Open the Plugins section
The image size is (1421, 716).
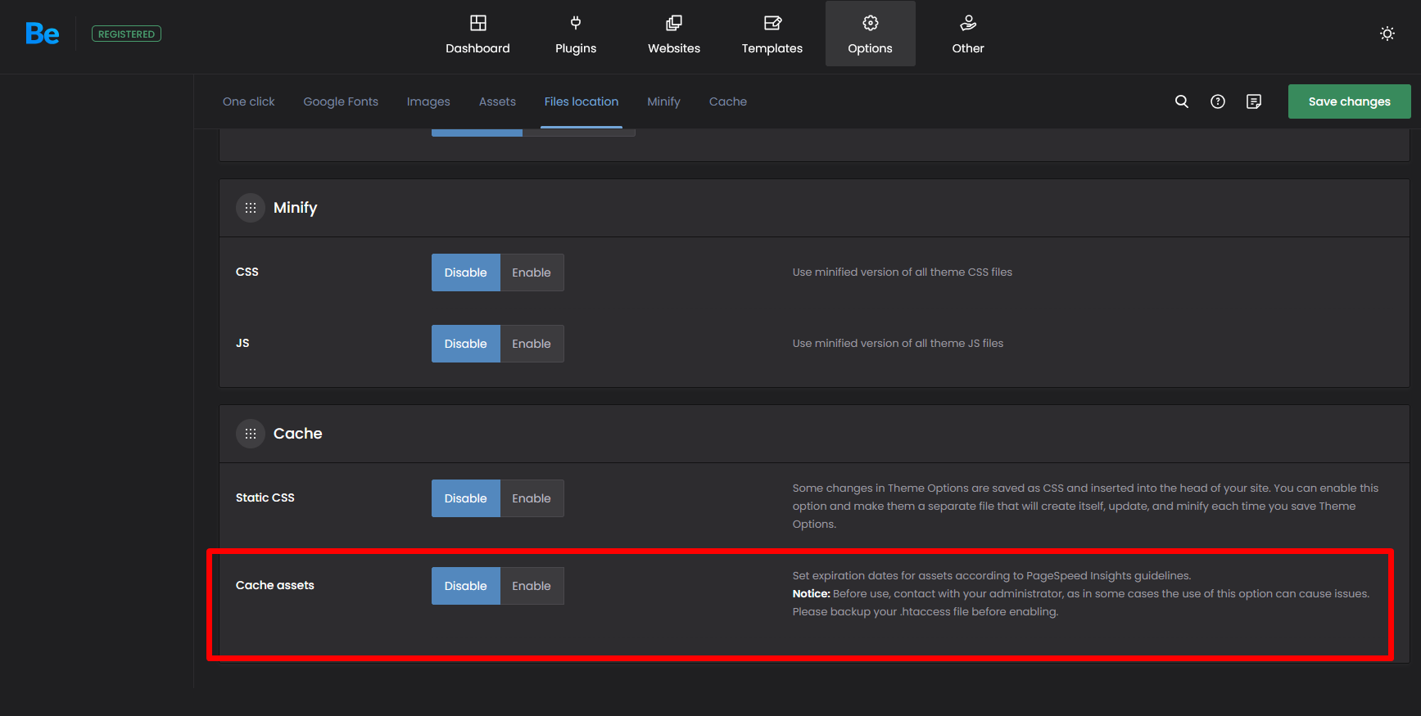pos(575,34)
